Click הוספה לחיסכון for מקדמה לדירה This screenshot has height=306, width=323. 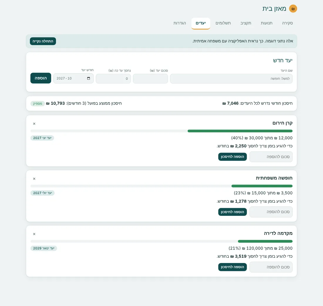pyautogui.click(x=232, y=267)
